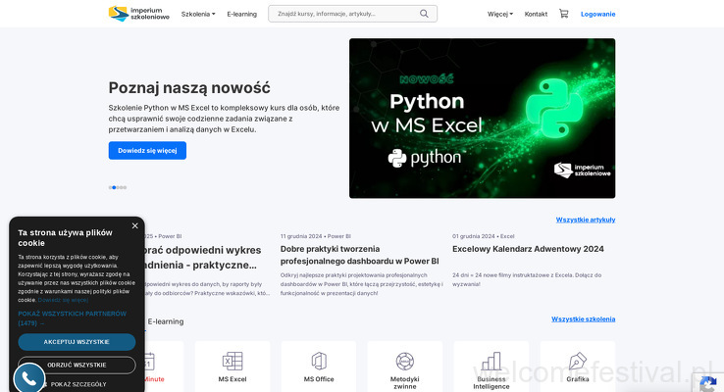Open the calendar icon card labelled Minute
724x392 pixels.
click(x=164, y=367)
